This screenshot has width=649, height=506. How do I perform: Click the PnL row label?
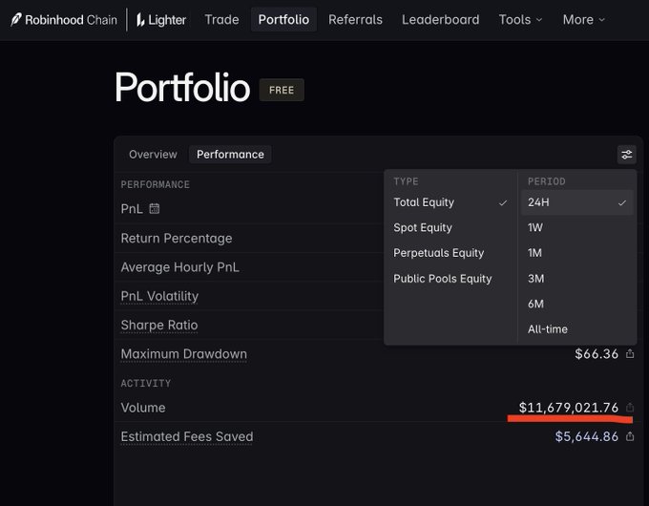[x=132, y=209]
